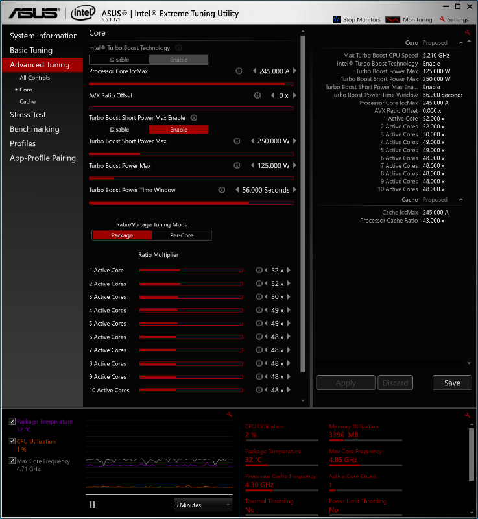Select Per-Core ratio/voltage tuning mode
Image resolution: width=478 pixels, height=519 pixels.
(x=182, y=235)
